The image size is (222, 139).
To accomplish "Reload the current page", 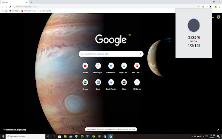I will 10,7.
